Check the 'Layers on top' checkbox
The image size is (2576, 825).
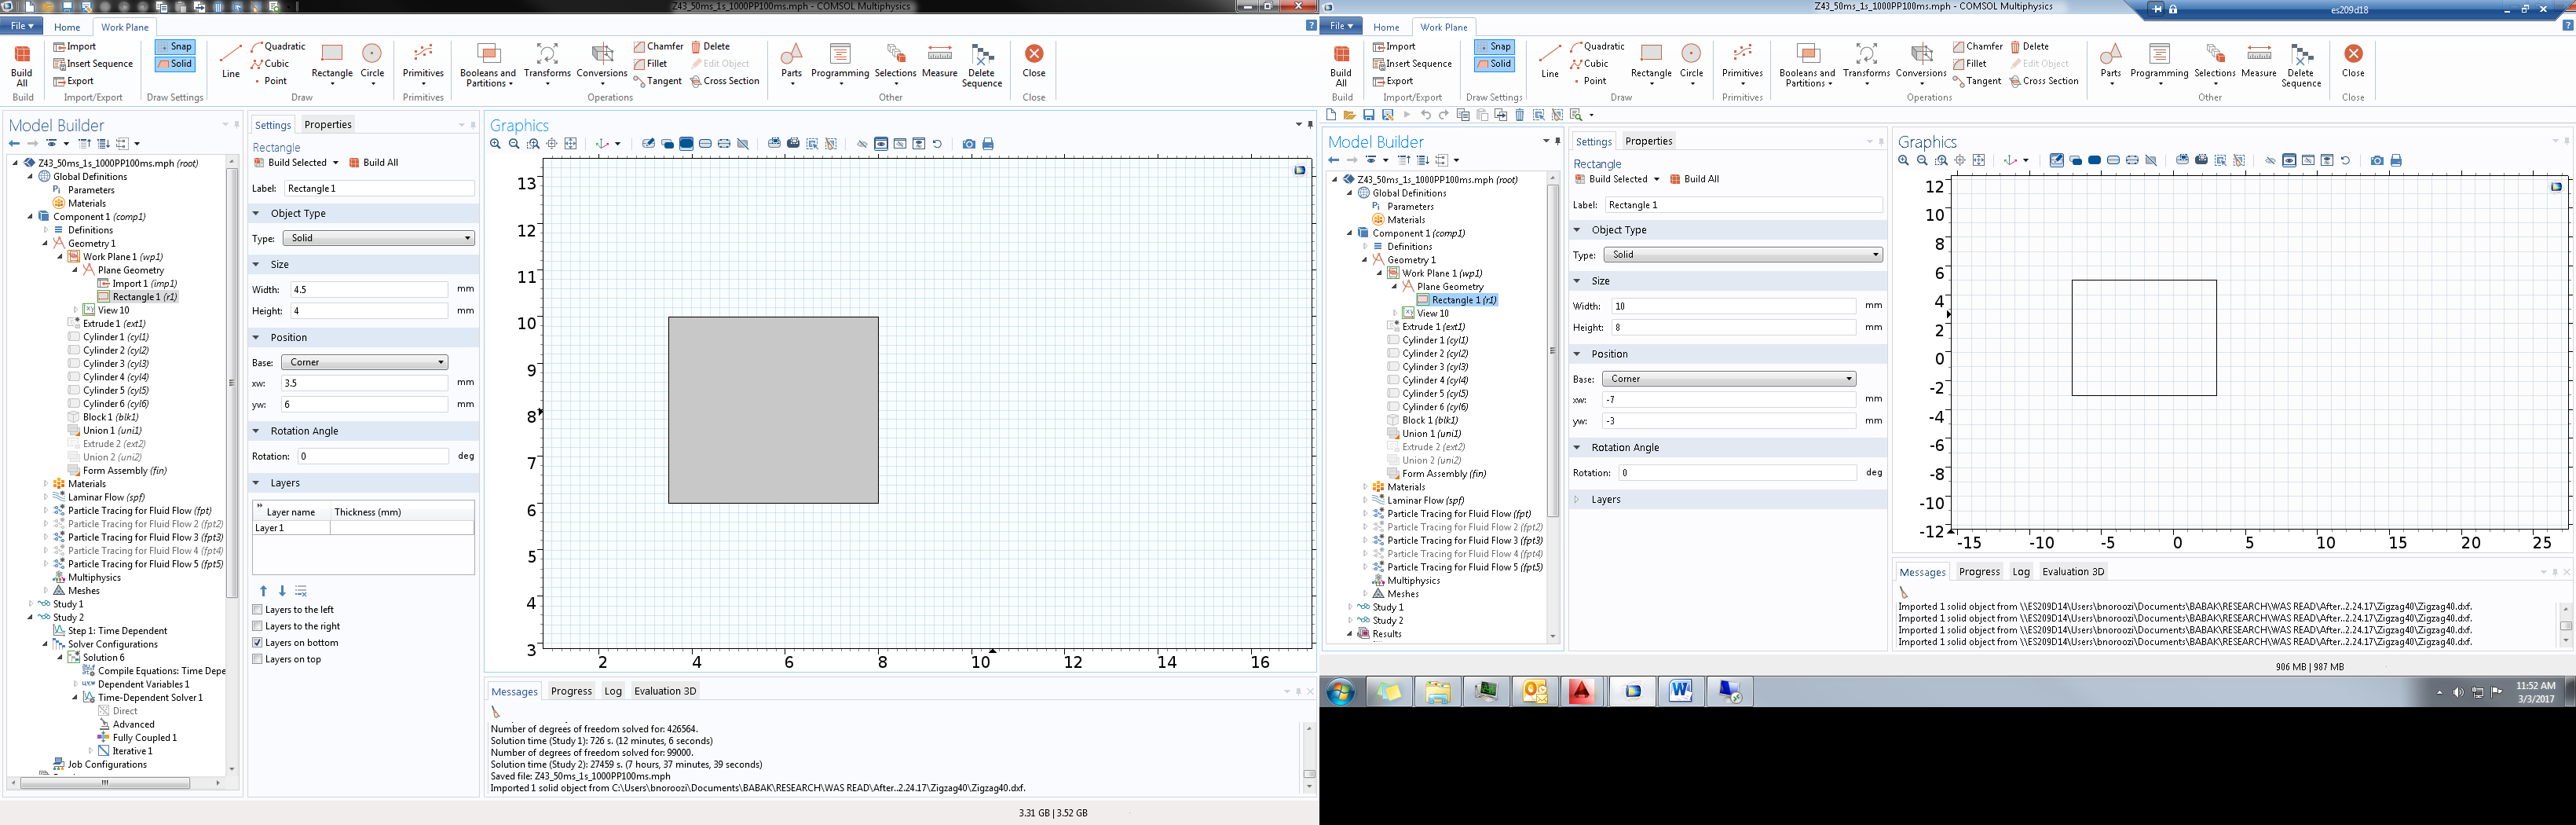coord(258,660)
